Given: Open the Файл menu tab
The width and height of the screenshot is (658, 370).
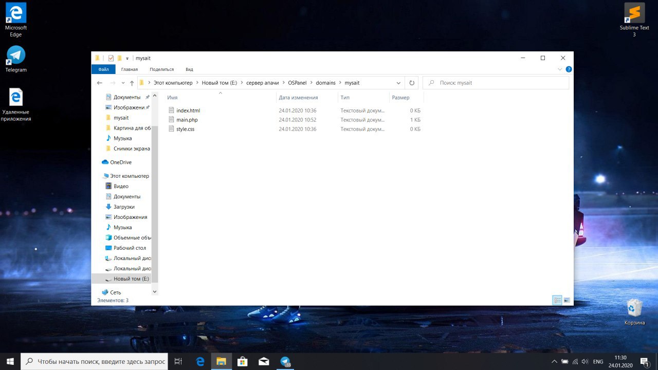Looking at the screenshot, I should point(103,69).
